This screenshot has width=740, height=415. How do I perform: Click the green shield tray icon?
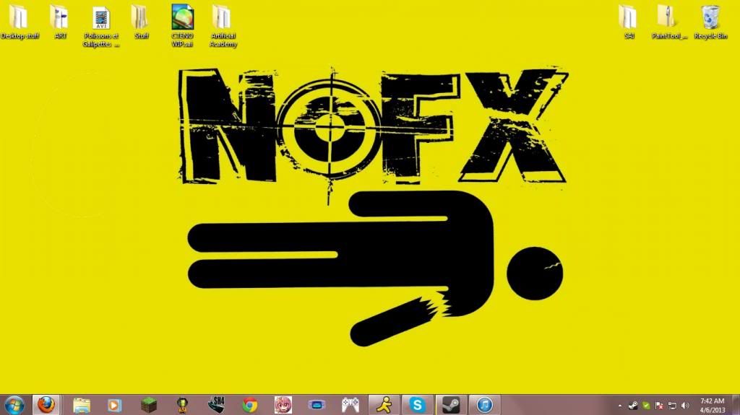(x=647, y=406)
